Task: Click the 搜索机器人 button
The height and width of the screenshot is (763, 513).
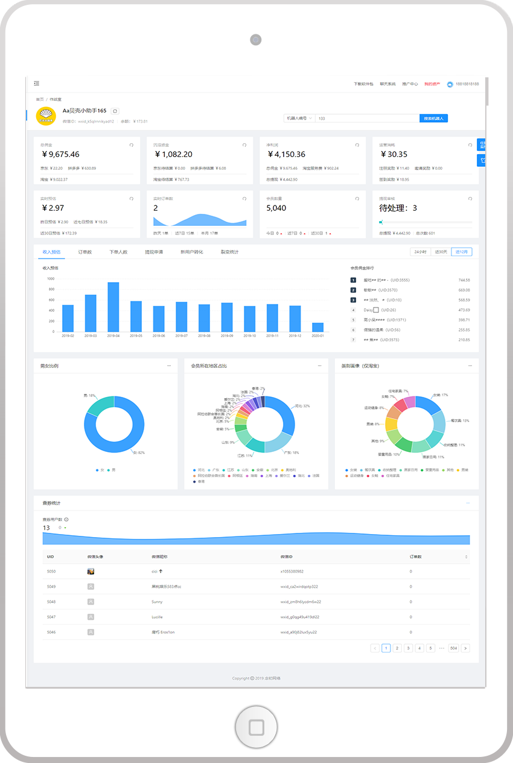Action: click(x=433, y=118)
